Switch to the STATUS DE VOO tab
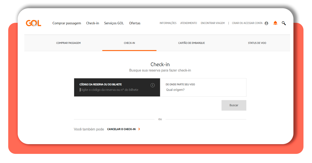 pyautogui.click(x=257, y=43)
